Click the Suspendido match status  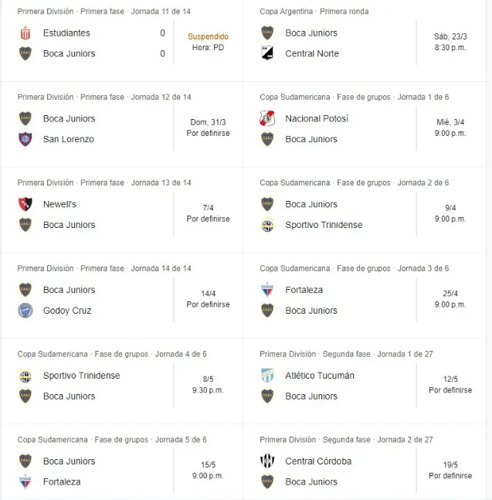coord(208,36)
